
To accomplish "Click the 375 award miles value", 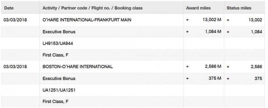I will [x=212, y=78].
